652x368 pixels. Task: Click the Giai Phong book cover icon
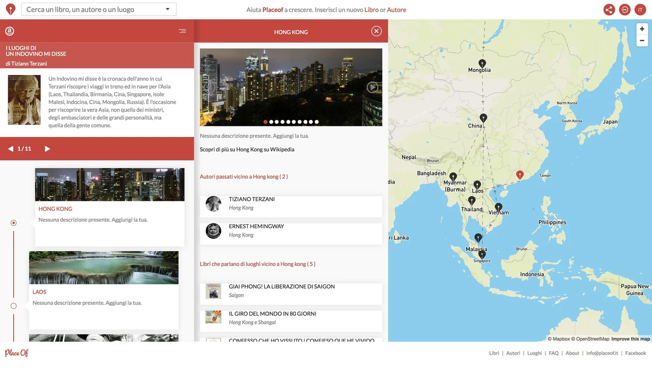(213, 291)
